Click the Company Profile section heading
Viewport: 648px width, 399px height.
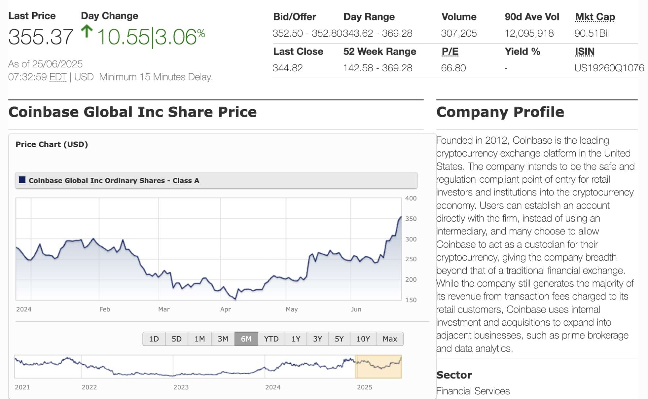(x=499, y=112)
